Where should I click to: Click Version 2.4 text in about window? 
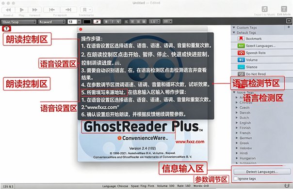coord(143,148)
